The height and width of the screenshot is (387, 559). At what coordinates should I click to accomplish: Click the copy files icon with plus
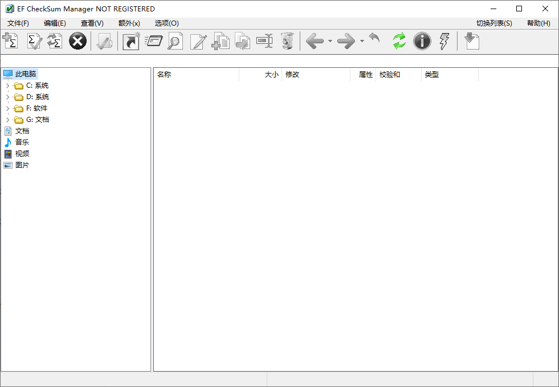[221, 41]
